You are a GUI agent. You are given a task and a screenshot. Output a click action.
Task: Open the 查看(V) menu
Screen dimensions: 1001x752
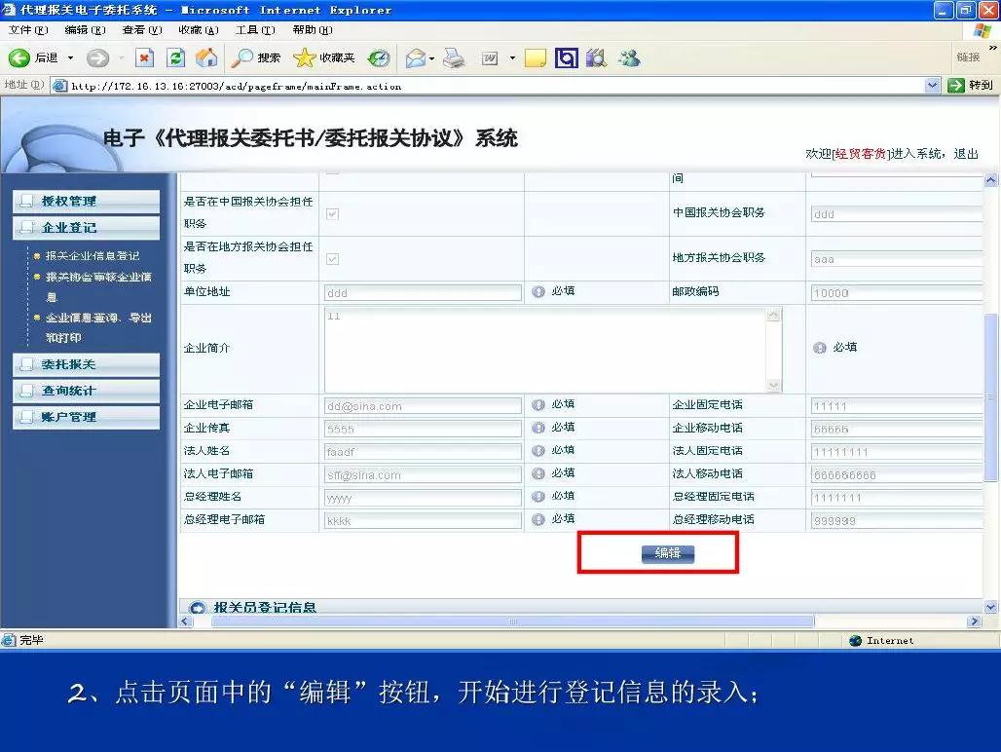tap(142, 30)
